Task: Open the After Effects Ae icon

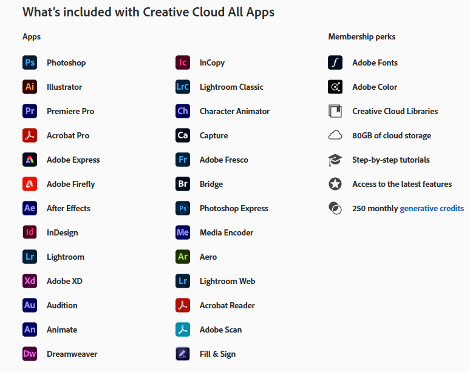Action: point(30,208)
